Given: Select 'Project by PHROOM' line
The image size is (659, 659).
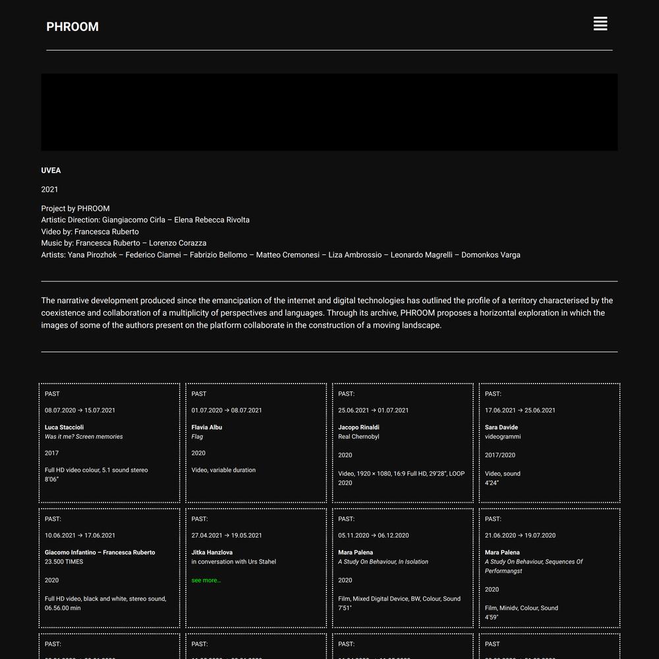Looking at the screenshot, I should click(75, 208).
